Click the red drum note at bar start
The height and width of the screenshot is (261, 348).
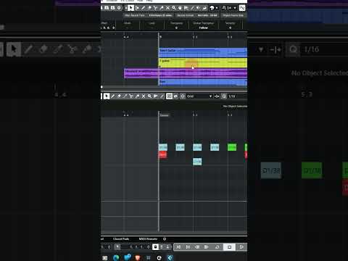tap(163, 154)
